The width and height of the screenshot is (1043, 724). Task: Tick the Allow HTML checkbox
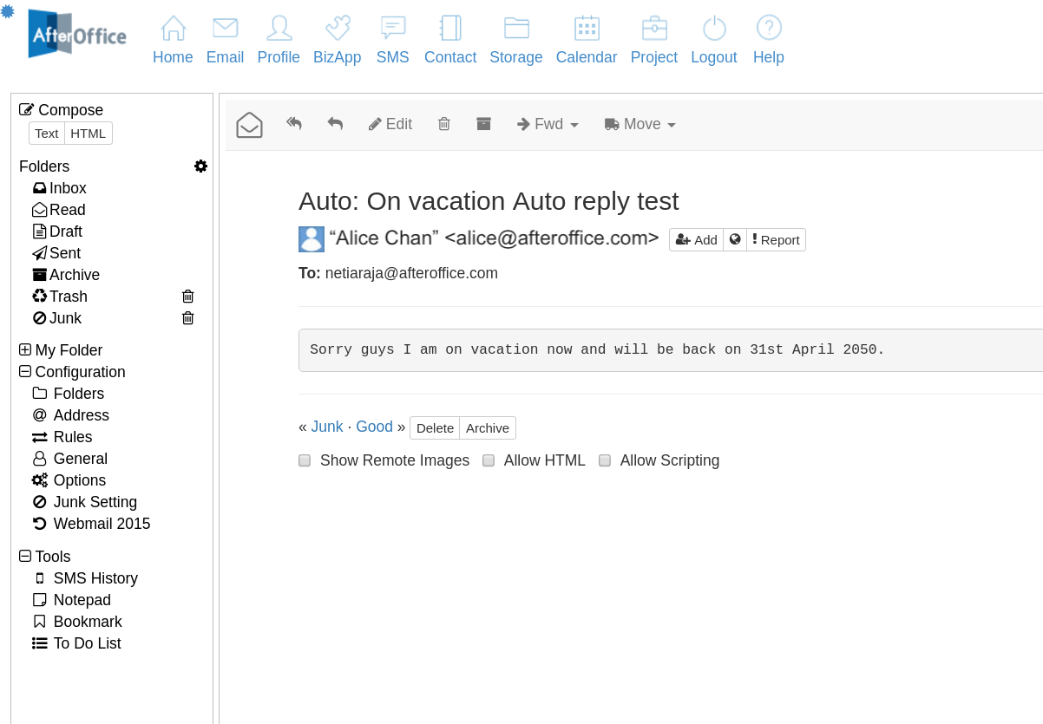[x=489, y=460]
